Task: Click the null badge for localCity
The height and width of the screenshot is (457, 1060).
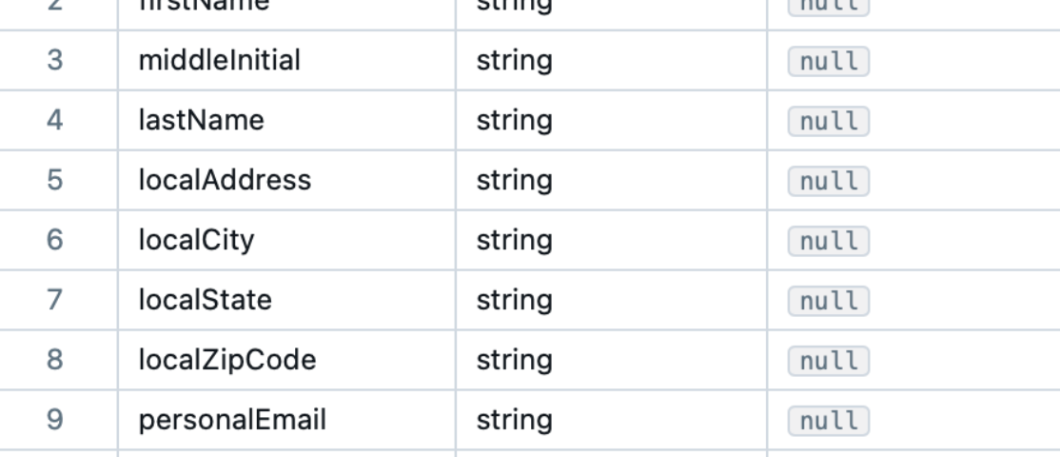Action: click(x=828, y=241)
